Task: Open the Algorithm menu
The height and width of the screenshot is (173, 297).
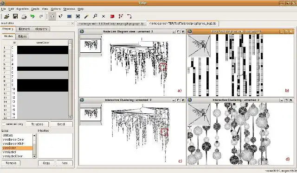Action: pos(22,9)
